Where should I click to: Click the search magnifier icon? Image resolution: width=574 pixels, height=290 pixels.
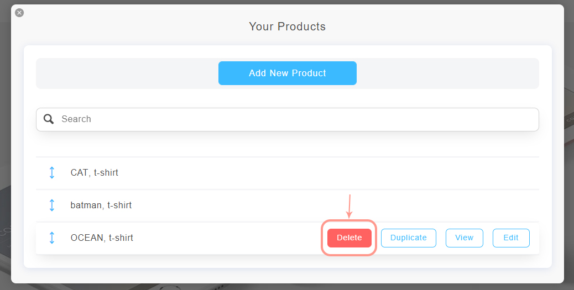(x=49, y=119)
